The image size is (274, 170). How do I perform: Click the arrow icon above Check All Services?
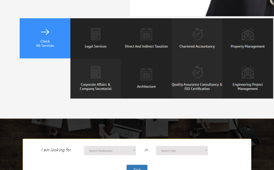point(45,32)
